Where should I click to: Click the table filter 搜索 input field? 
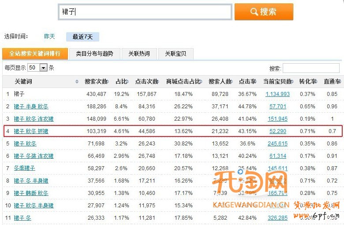pyautogui.click(x=311, y=69)
